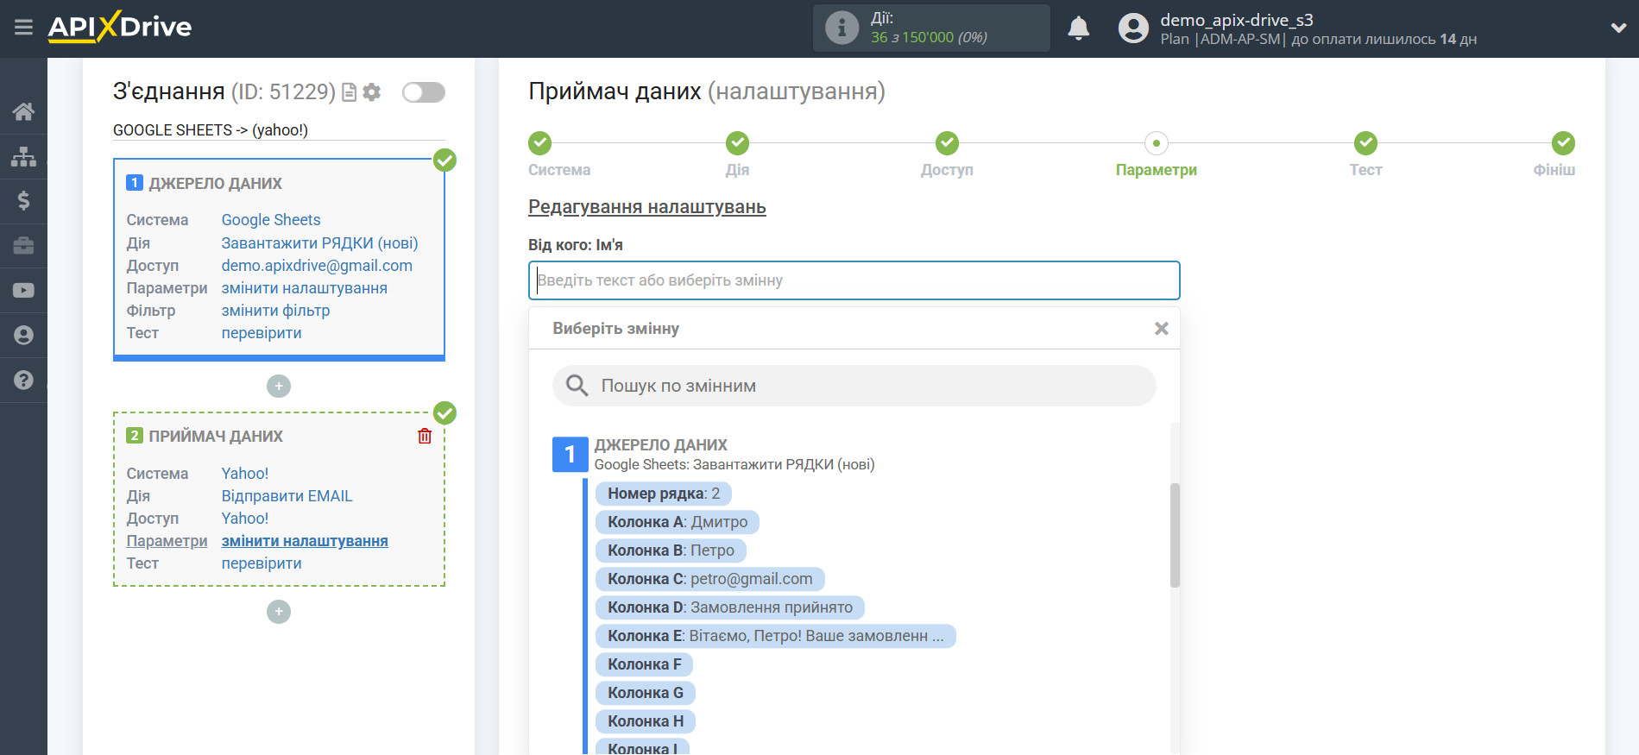Expand the account dropdown chevron

click(1618, 28)
